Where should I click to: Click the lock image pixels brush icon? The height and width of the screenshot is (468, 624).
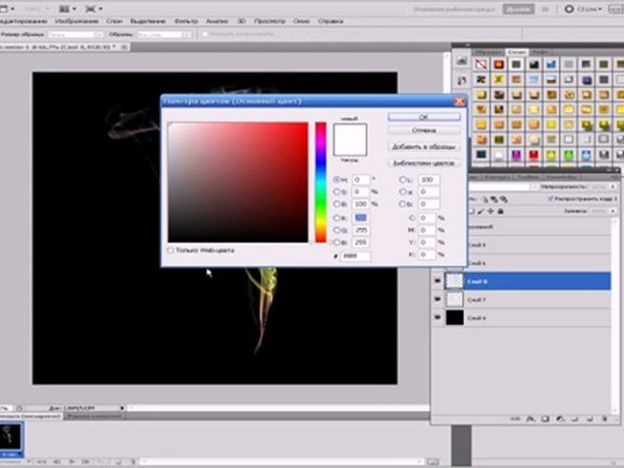click(482, 211)
